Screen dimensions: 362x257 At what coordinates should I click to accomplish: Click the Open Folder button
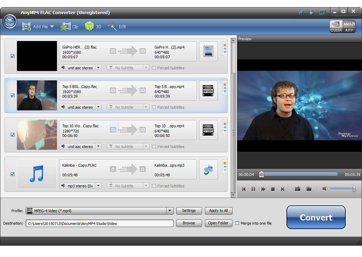218,223
